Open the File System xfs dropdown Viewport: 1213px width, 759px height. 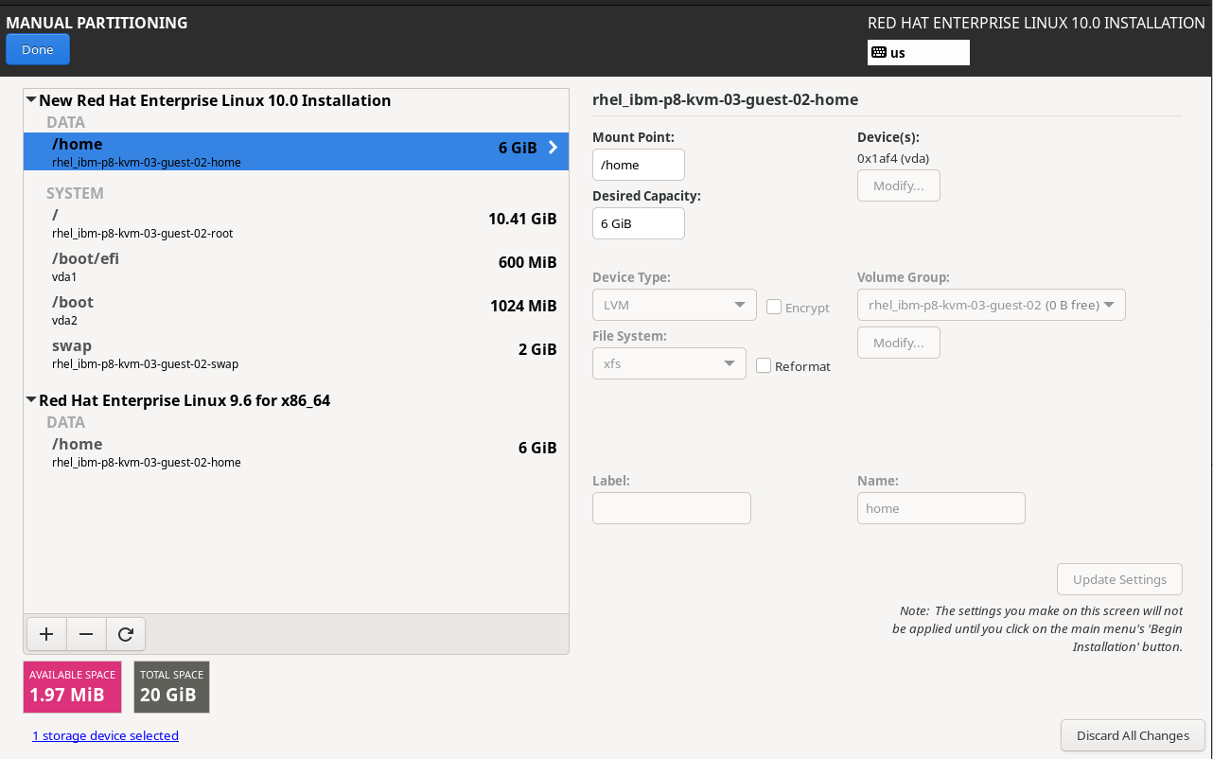tap(669, 363)
